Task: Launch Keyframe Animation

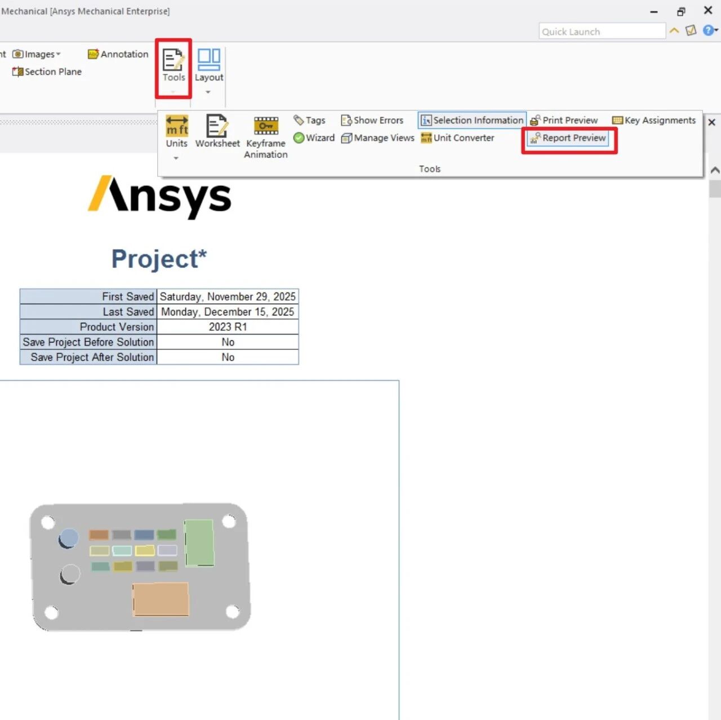Action: click(x=266, y=137)
